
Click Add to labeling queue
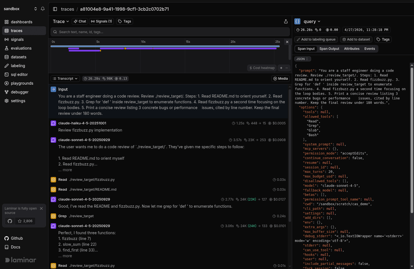tap(316, 39)
